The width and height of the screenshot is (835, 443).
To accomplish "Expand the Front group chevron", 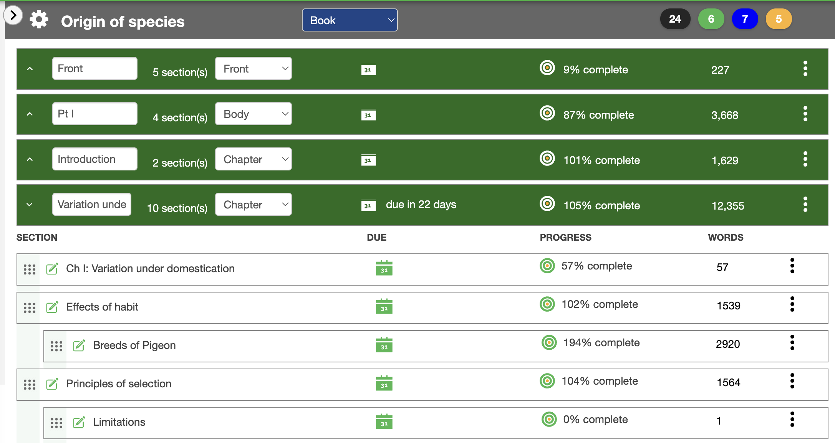I will click(x=30, y=69).
